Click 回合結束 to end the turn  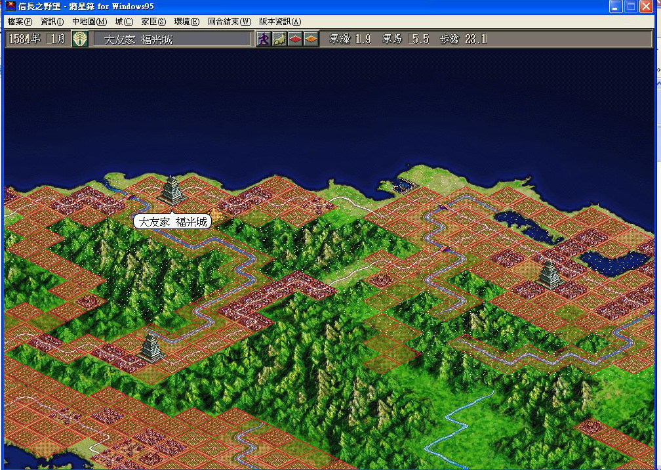coord(229,22)
